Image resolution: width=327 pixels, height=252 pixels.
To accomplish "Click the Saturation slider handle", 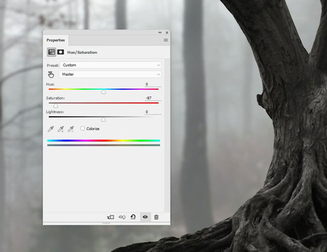I will click(55, 106).
